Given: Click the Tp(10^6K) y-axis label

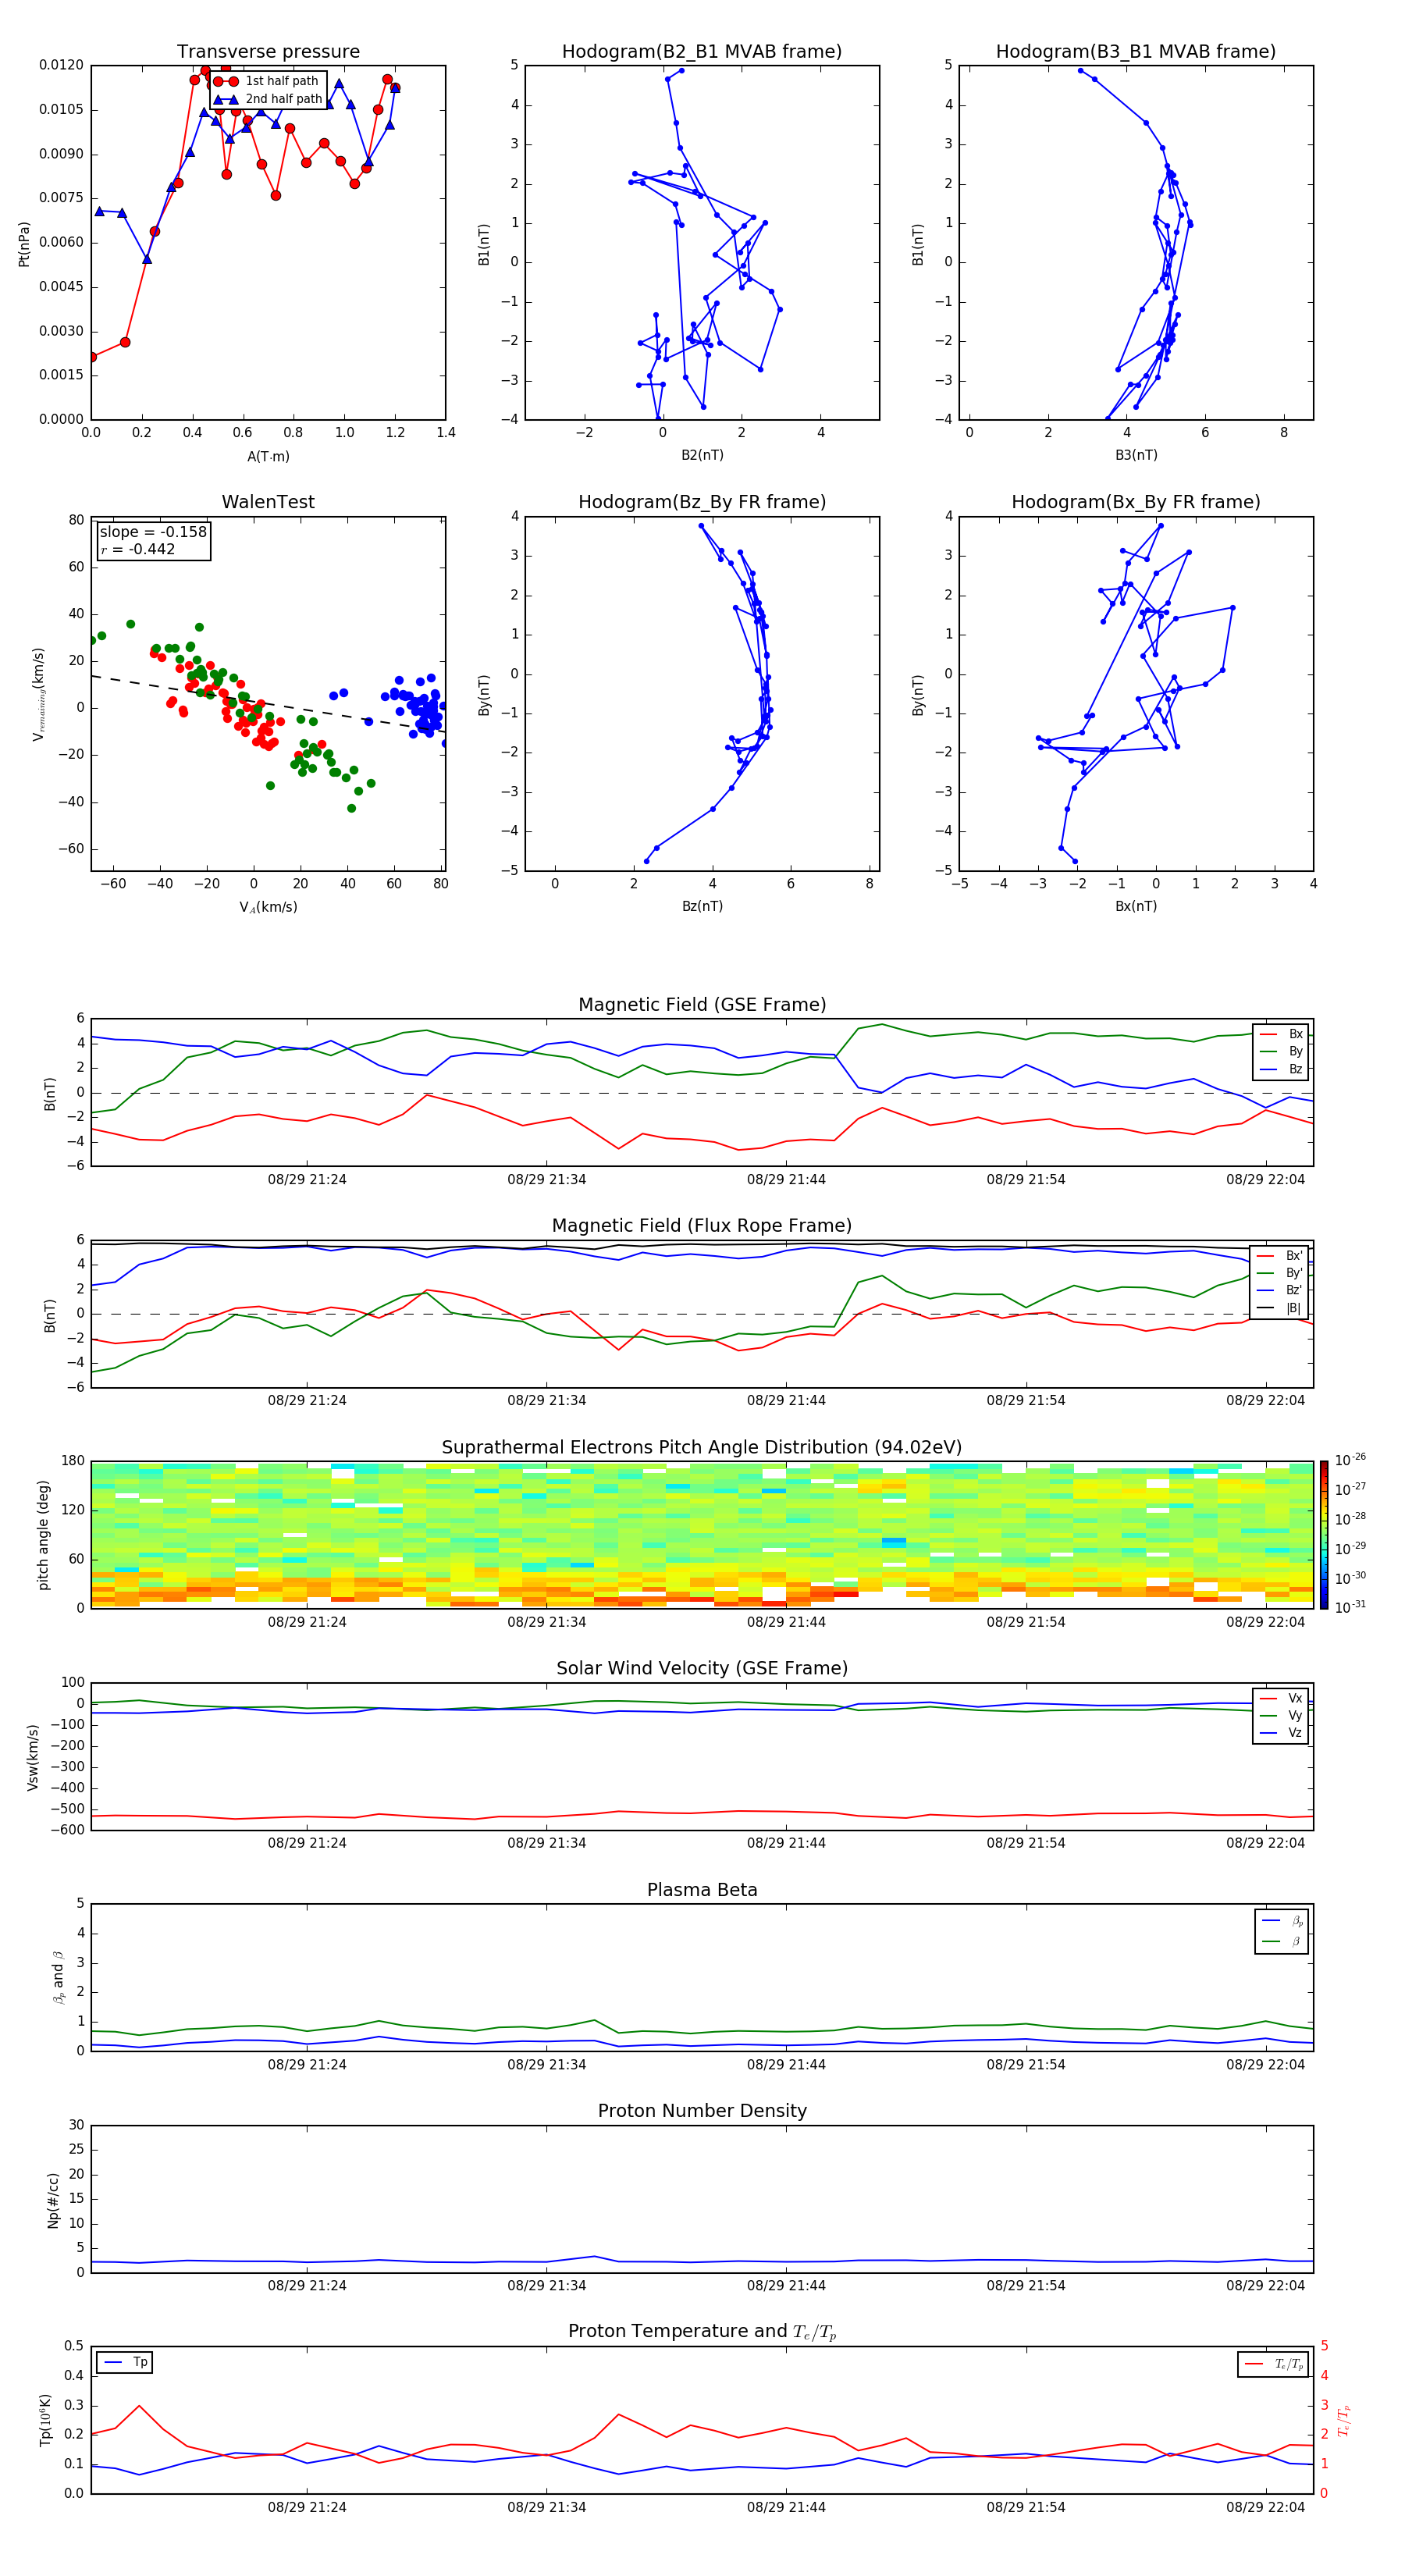Looking at the screenshot, I should click(45, 2420).
